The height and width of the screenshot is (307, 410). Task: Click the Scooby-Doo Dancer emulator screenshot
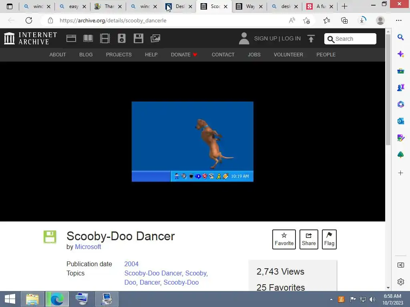point(193,142)
